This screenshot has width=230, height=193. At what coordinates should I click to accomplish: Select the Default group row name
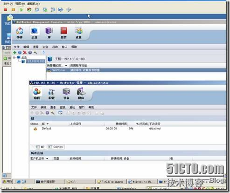click(47, 129)
